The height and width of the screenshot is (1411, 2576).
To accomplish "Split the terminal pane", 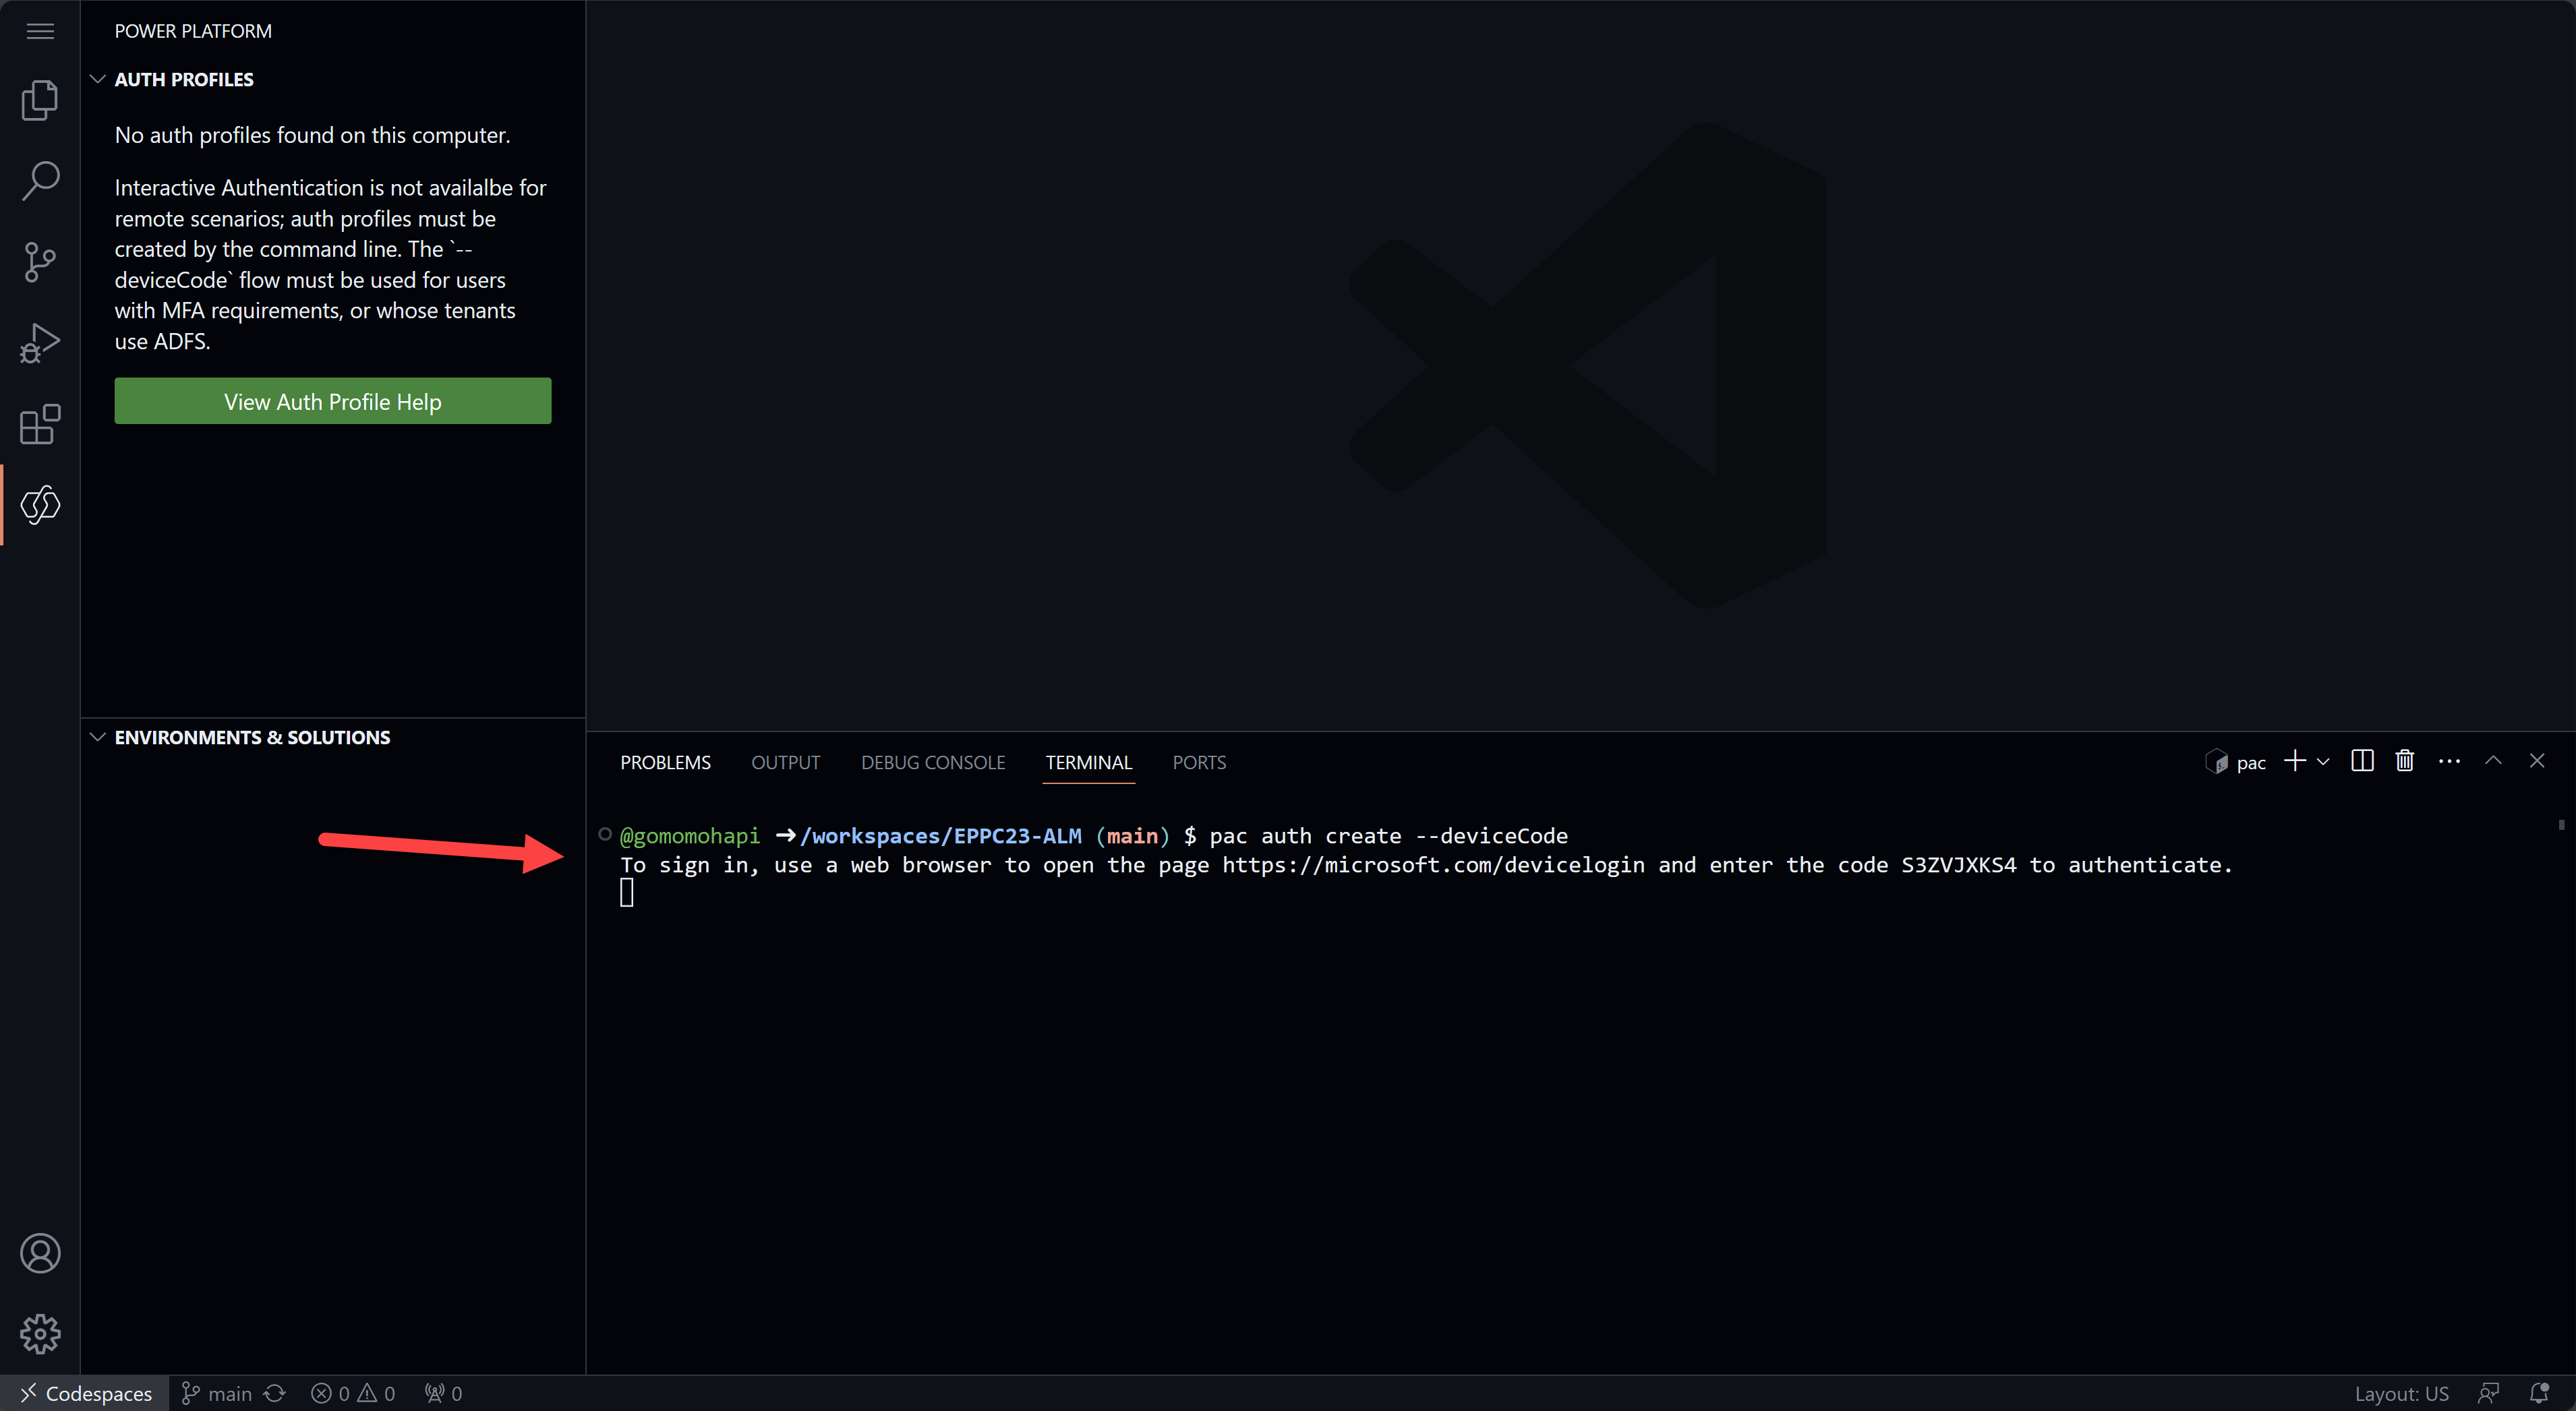I will [x=2361, y=761].
